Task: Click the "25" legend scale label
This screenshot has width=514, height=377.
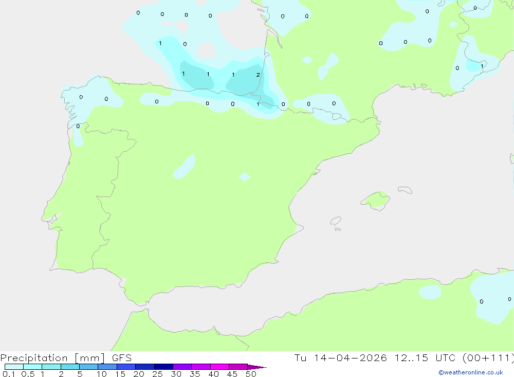Action: [157, 374]
